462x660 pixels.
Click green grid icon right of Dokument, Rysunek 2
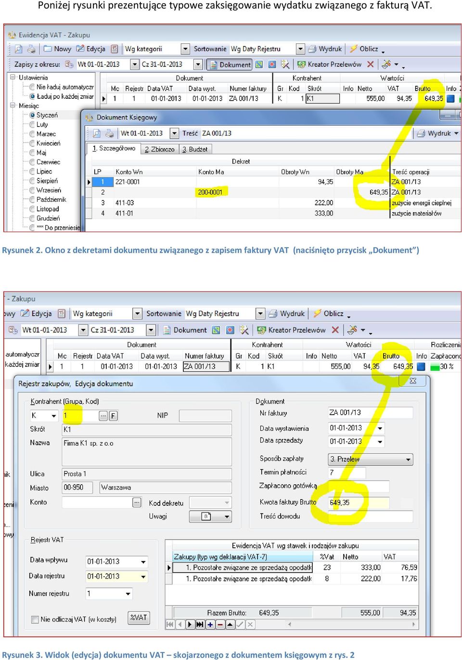(x=259, y=64)
